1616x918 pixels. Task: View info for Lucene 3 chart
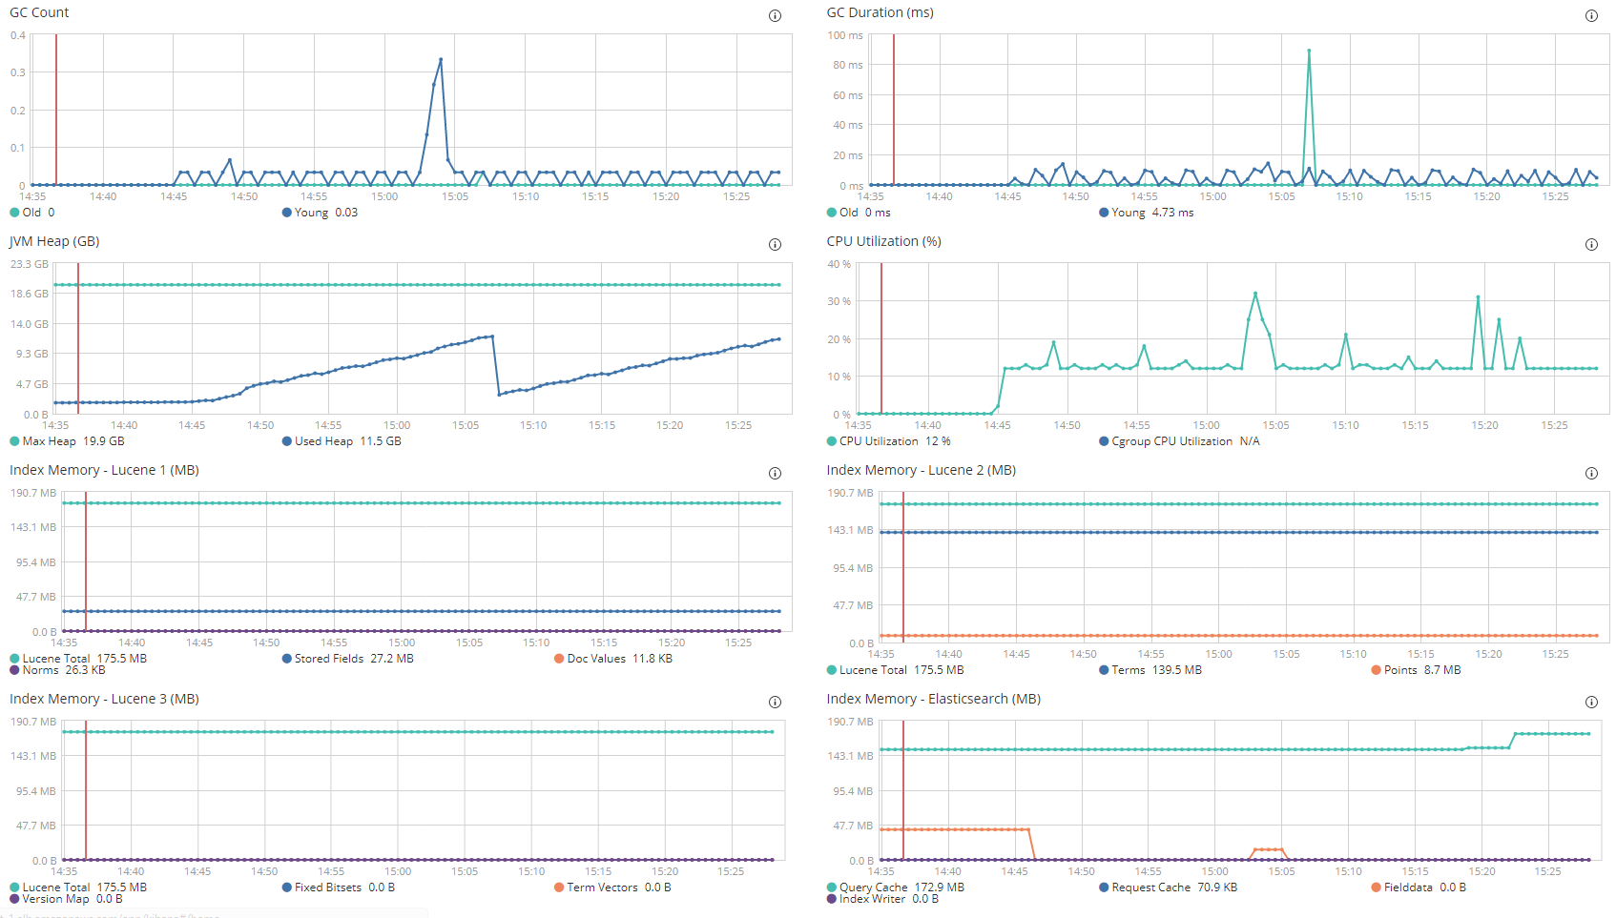click(775, 702)
